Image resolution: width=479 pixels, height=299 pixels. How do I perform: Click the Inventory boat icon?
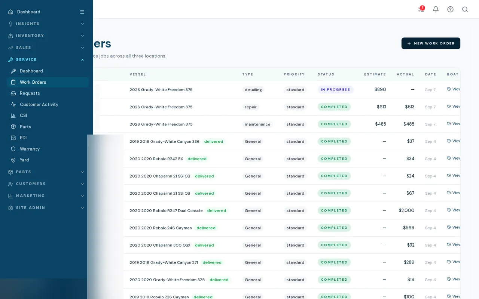(x=10, y=36)
